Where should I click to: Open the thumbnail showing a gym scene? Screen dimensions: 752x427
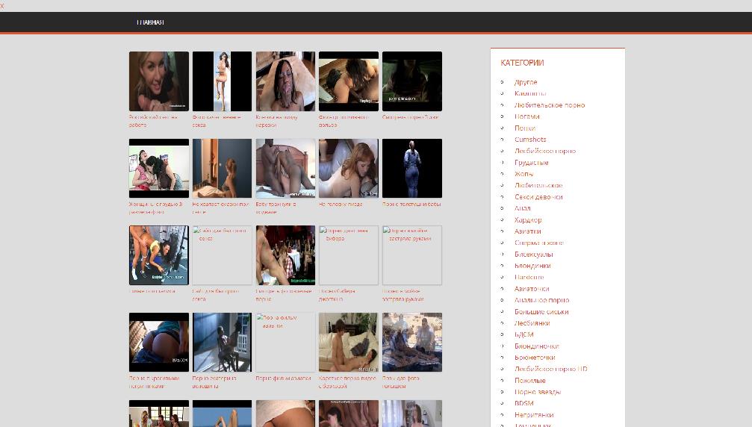159,255
